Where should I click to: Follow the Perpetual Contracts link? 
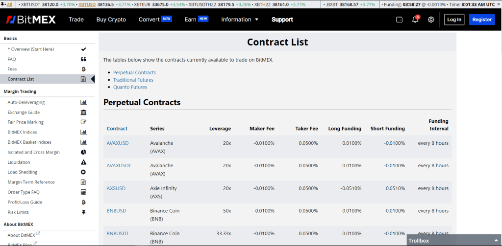tap(134, 72)
